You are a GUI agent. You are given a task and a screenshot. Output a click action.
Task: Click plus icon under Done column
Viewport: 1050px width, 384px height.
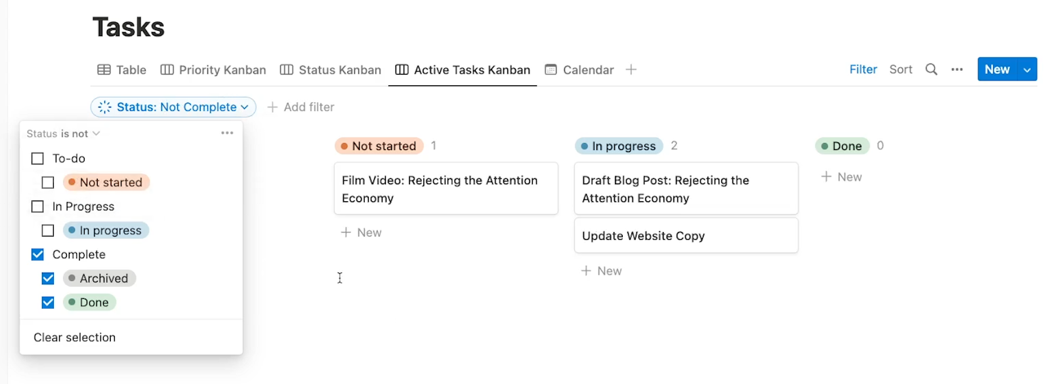[x=826, y=177]
